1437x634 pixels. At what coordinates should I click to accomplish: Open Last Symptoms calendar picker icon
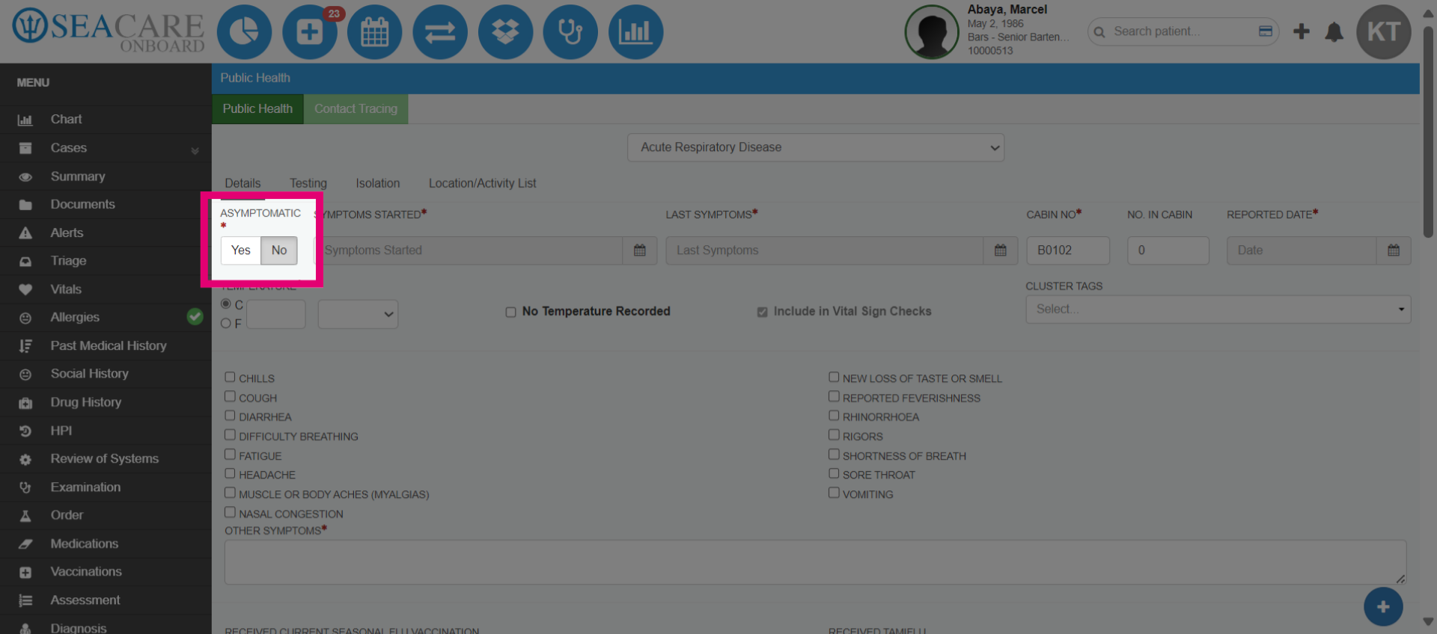[1001, 250]
